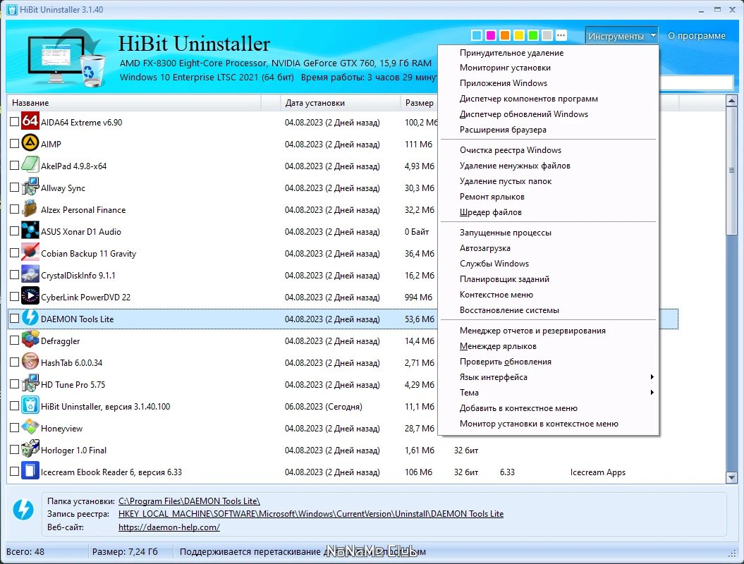Open Восстановление системы menu entry

click(x=549, y=309)
